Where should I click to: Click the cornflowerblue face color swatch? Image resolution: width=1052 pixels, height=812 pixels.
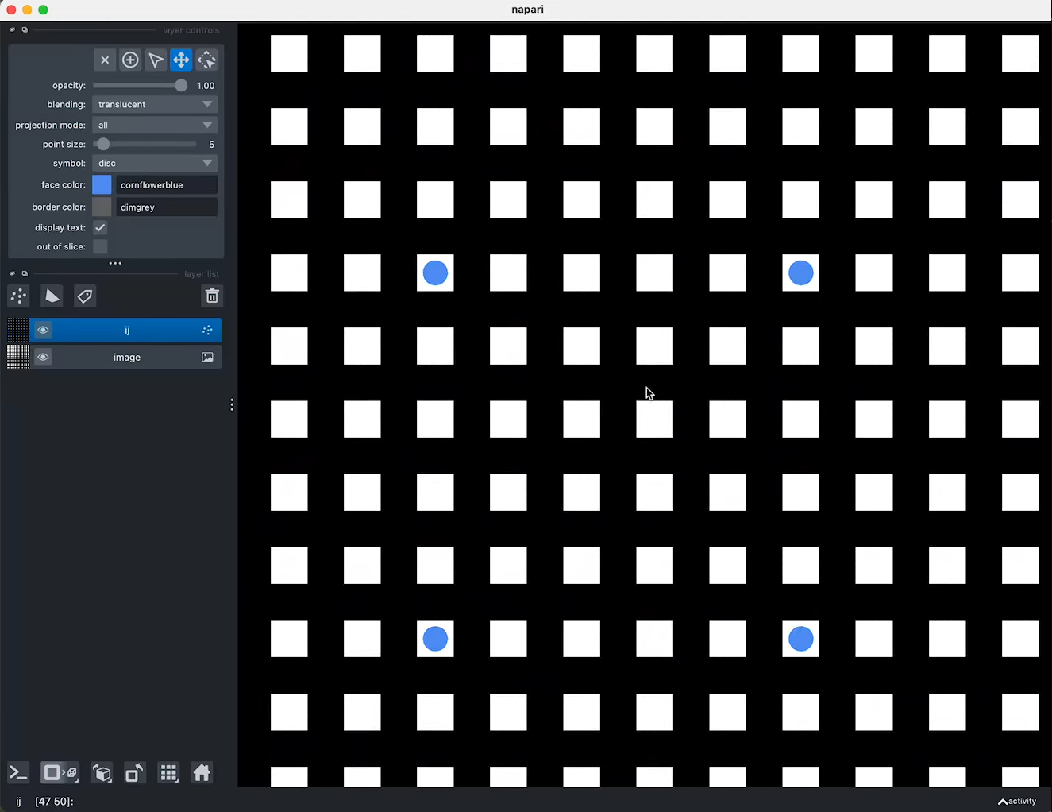click(102, 184)
